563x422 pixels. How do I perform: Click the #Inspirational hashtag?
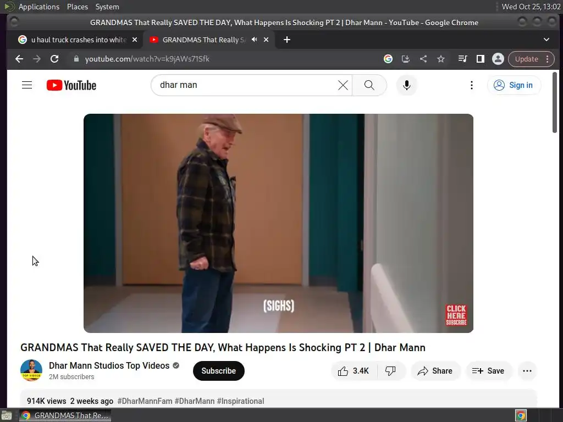point(241,401)
